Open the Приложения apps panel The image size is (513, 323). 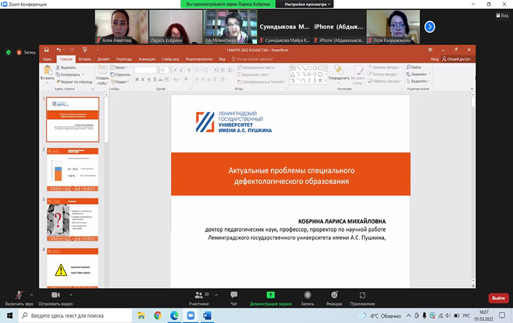click(x=363, y=296)
